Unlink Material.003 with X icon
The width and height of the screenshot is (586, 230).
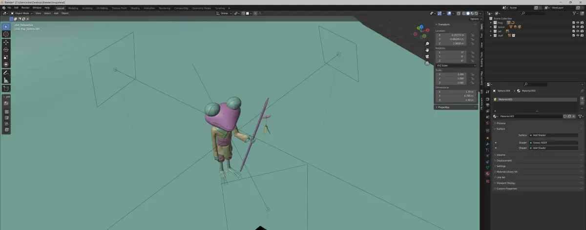(x=573, y=116)
